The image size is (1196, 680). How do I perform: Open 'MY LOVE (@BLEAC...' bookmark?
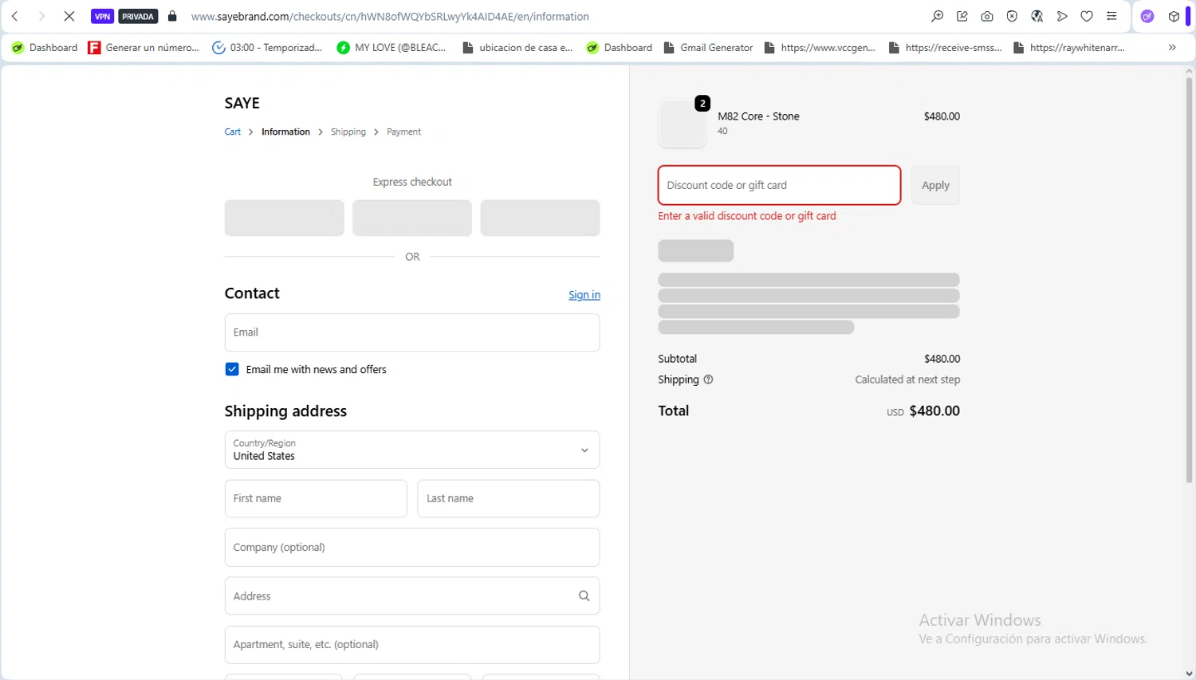click(x=391, y=48)
